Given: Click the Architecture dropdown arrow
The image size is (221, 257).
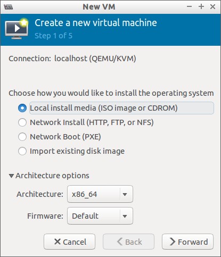Looking at the screenshot, I should (x=125, y=194).
